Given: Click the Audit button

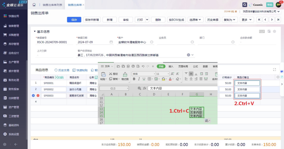Looking at the screenshot, I should pos(126,20).
